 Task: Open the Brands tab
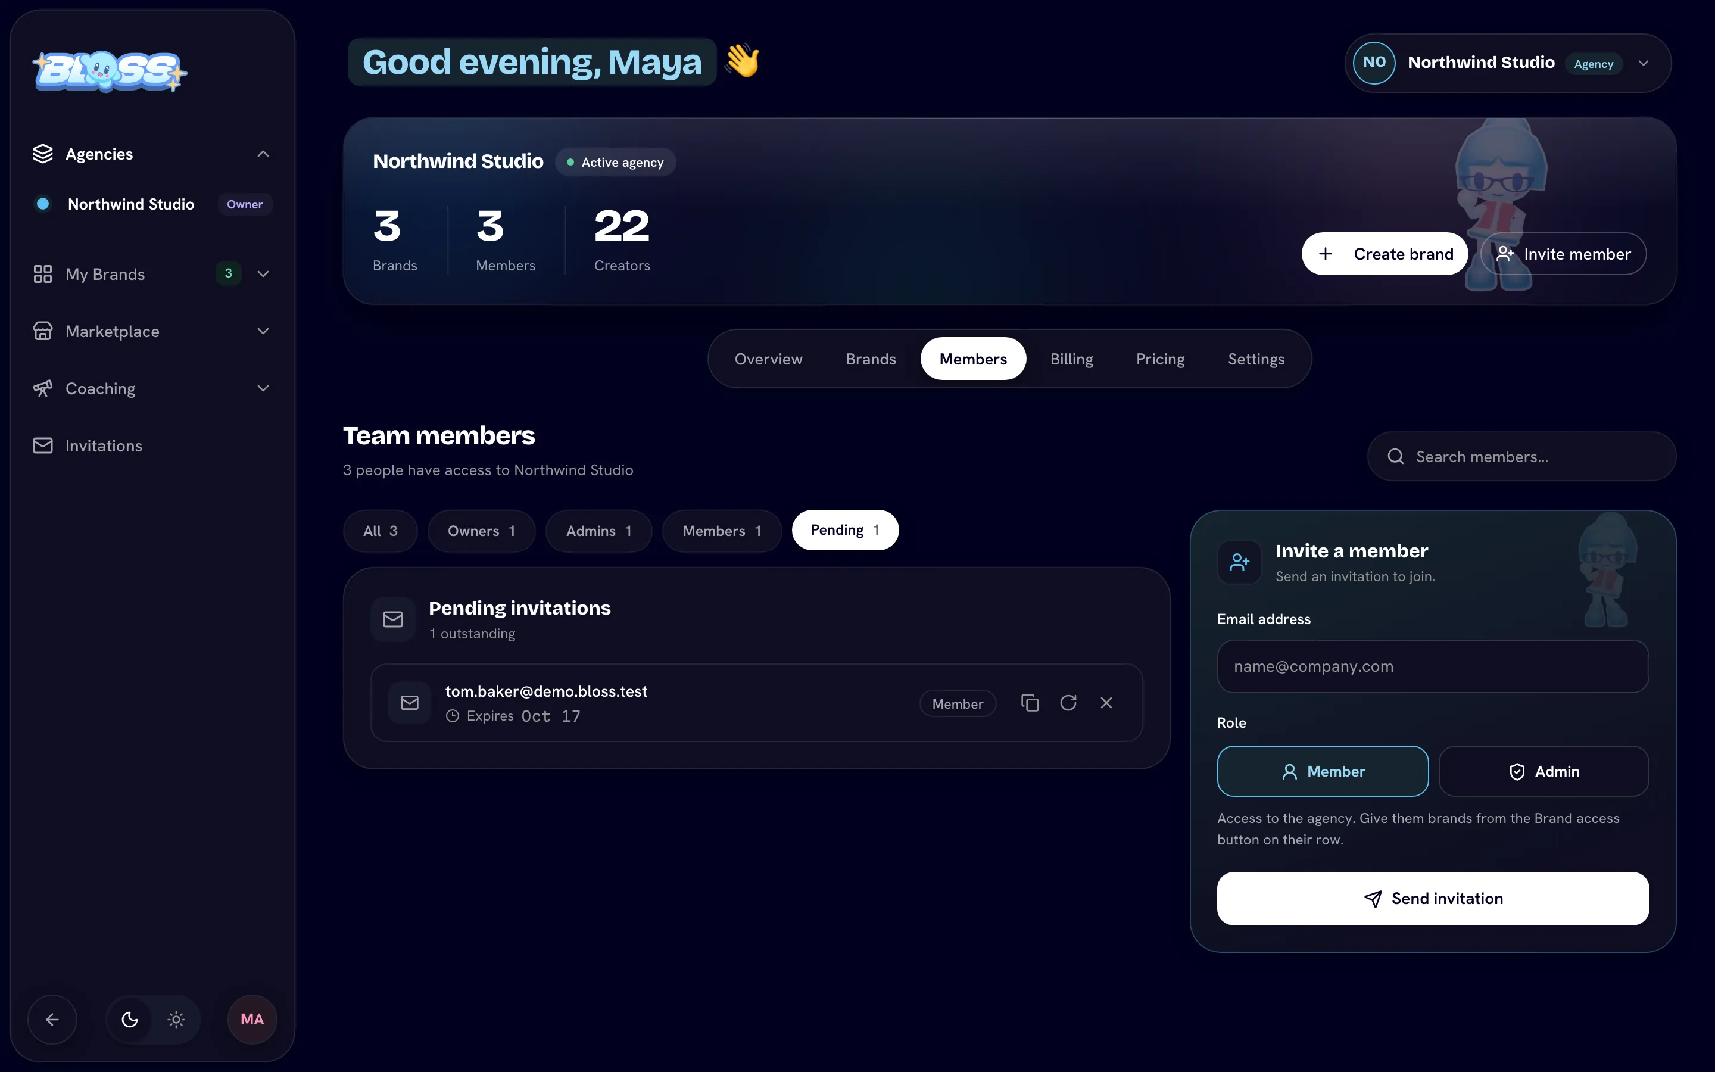coord(871,359)
